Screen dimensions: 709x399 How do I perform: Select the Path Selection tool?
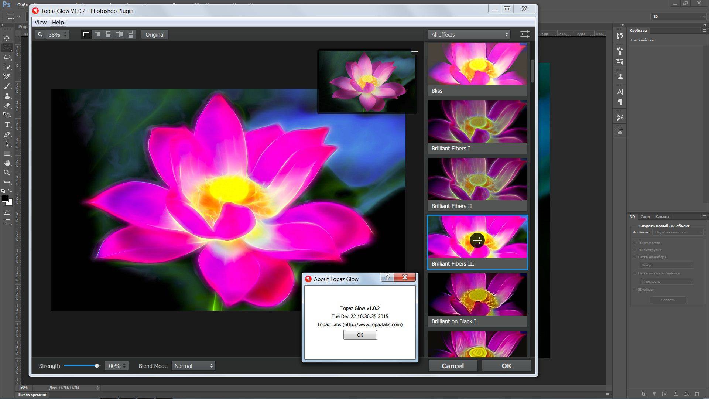click(7, 144)
